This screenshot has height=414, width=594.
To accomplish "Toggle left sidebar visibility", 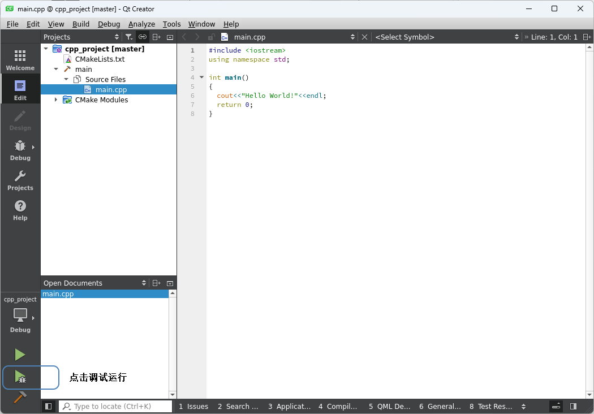I will point(49,406).
